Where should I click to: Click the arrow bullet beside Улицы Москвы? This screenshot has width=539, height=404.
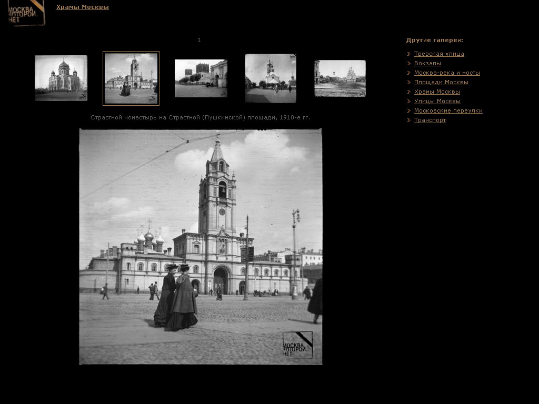coord(408,102)
